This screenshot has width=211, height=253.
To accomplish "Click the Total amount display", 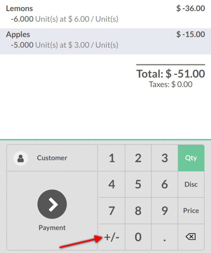I will click(171, 74).
